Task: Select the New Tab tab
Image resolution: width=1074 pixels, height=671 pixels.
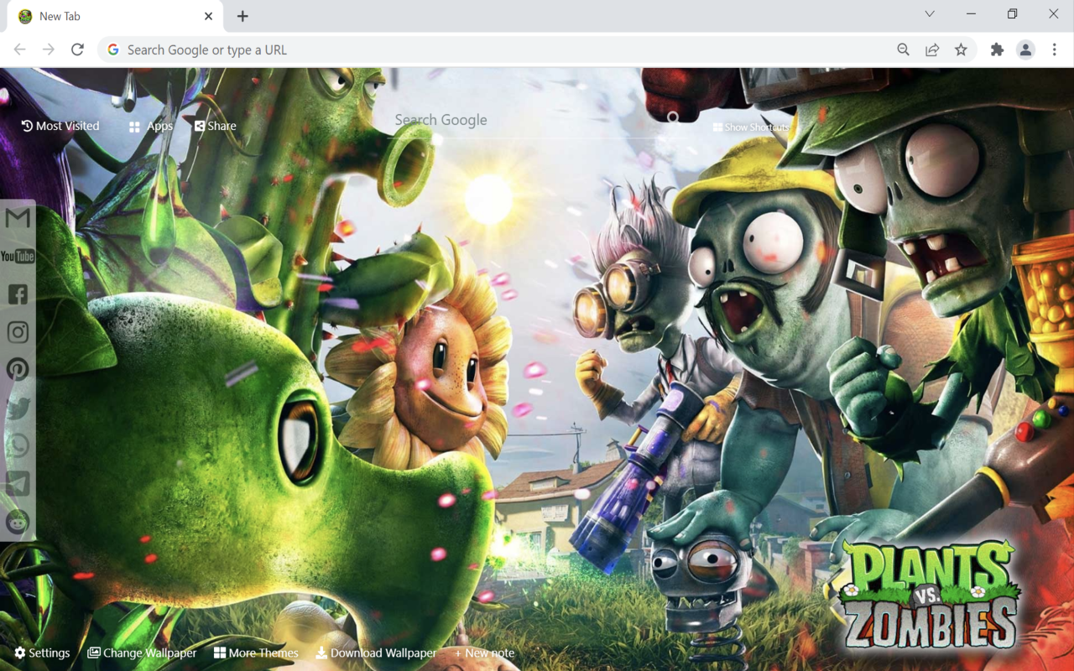Action: pyautogui.click(x=114, y=16)
